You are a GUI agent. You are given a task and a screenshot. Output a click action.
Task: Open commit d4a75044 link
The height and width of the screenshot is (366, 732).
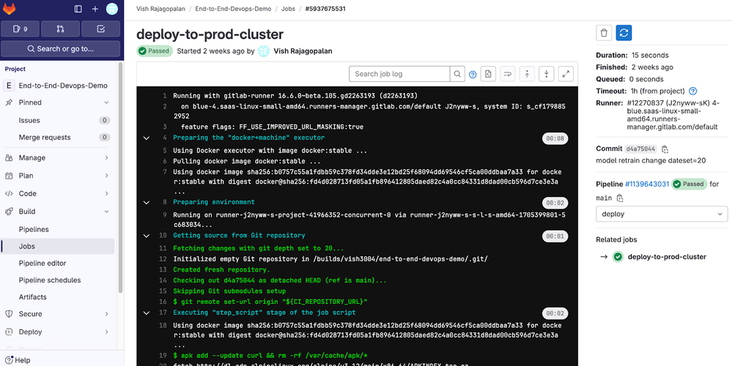click(x=641, y=149)
